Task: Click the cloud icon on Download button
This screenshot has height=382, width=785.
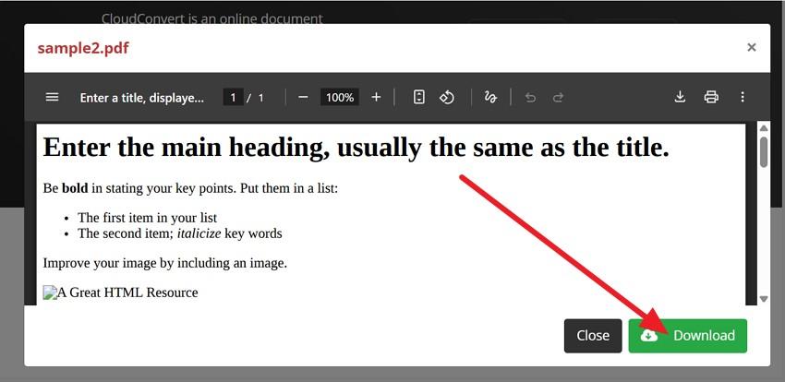Action: 649,336
